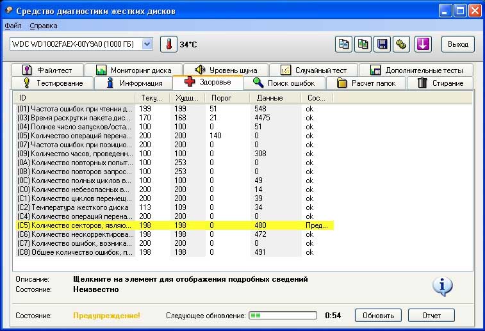Sort by the Порог column header
Image resolution: width=485 pixels, height=331 pixels.
pos(228,97)
